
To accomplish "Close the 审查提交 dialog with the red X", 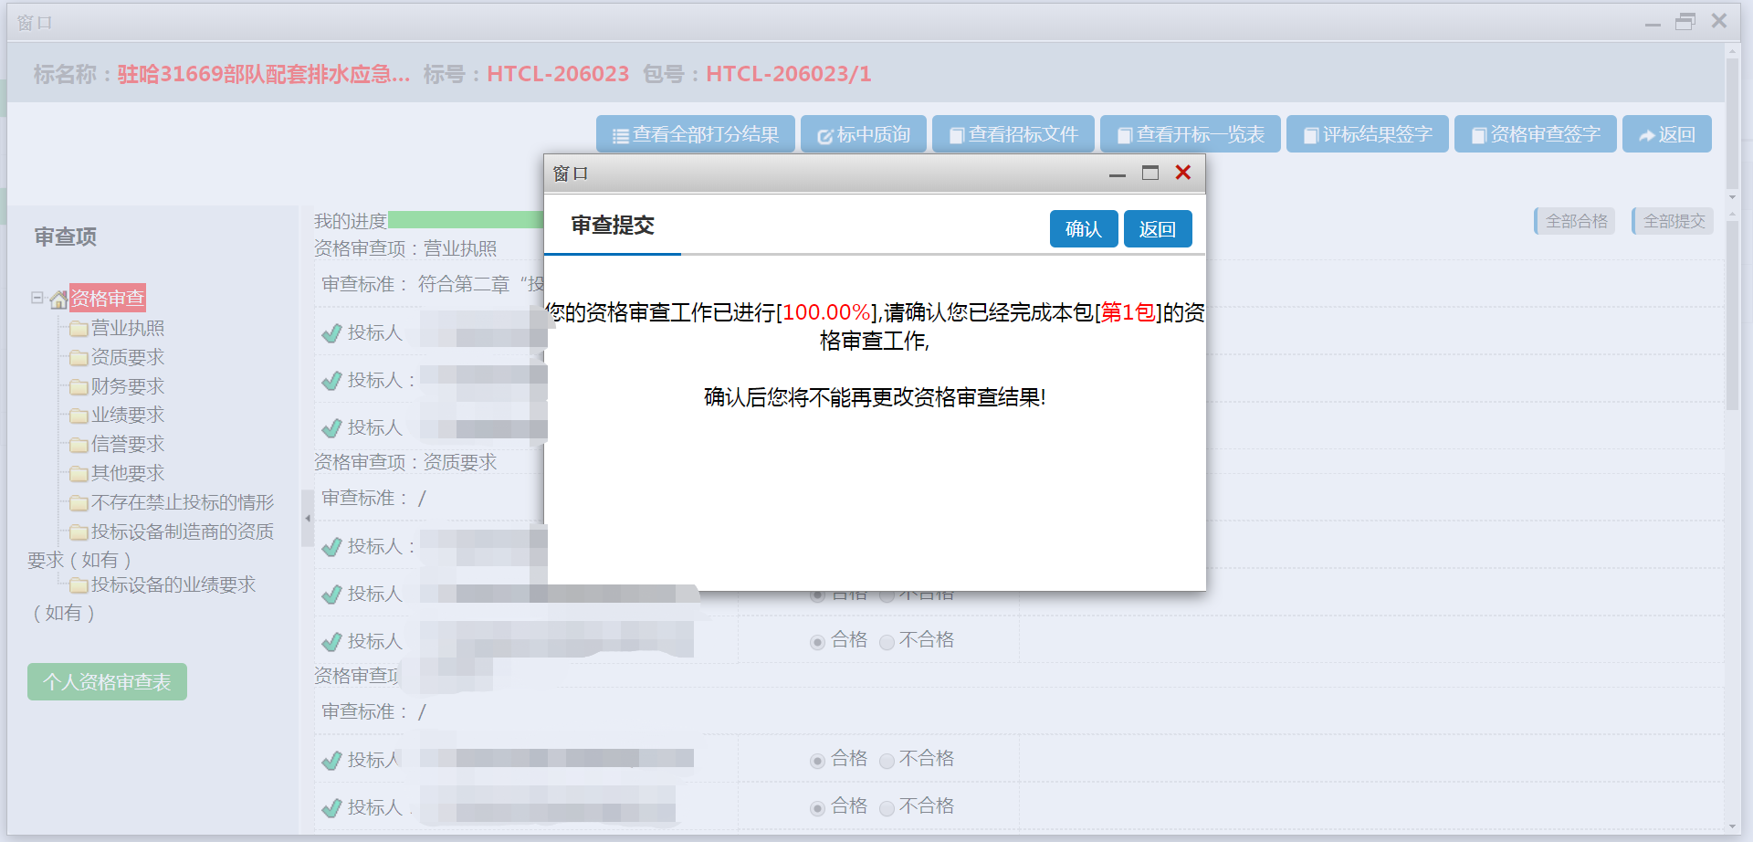I will [x=1182, y=173].
